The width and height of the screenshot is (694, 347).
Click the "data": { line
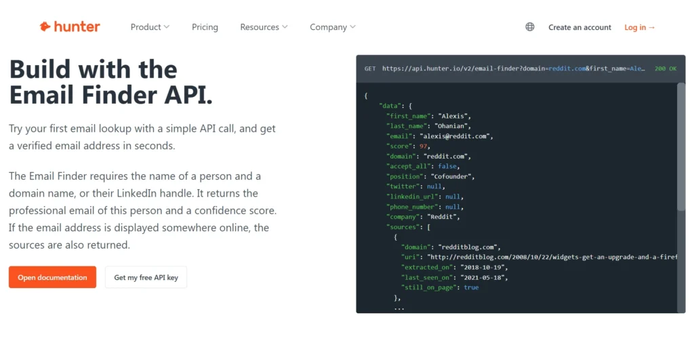tap(396, 106)
